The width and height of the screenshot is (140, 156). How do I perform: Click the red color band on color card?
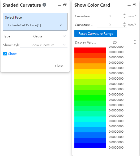(90, 50)
